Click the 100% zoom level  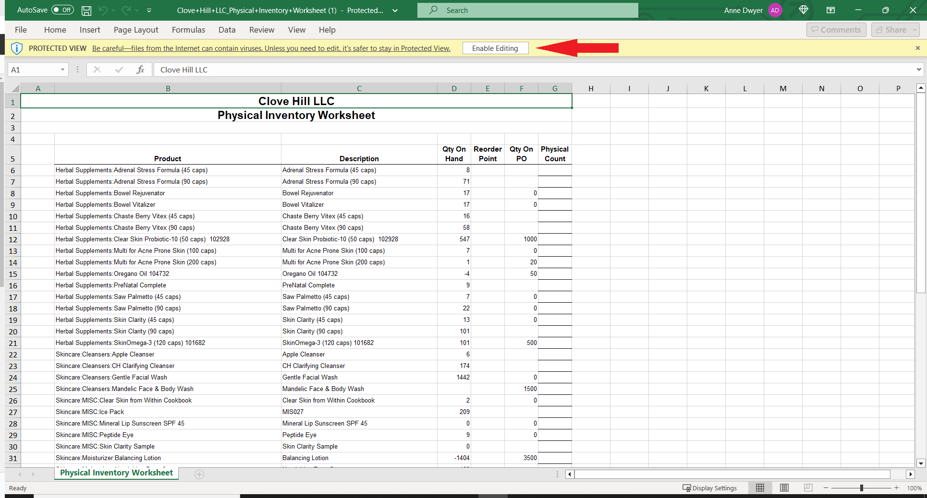(914, 488)
